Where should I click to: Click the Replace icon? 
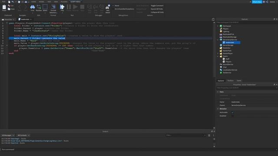coord(39,7)
